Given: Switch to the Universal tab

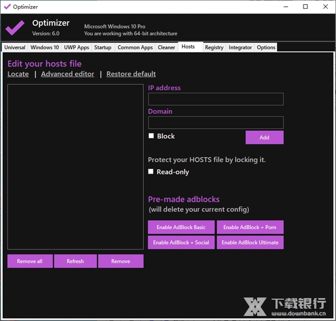Looking at the screenshot, I should pos(15,48).
